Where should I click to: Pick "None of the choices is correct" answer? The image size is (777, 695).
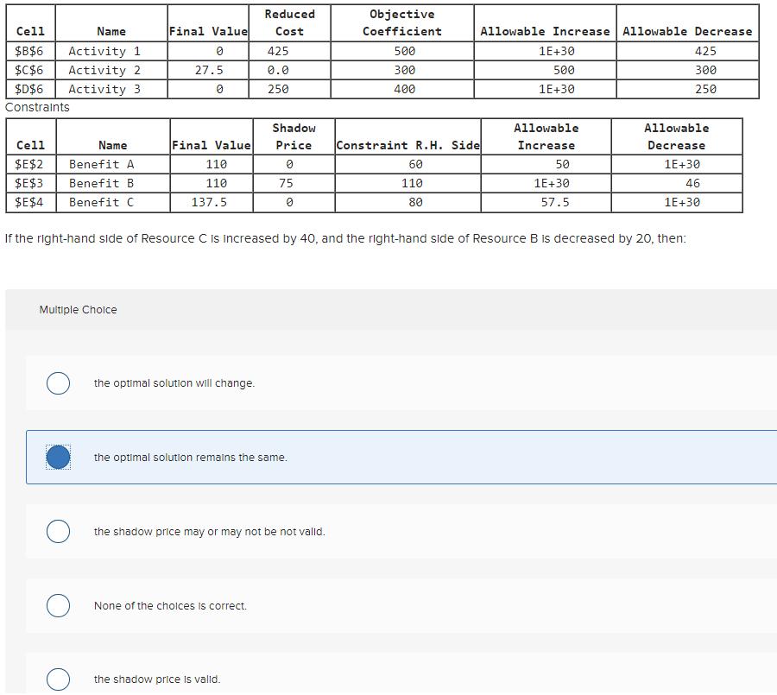(x=58, y=605)
